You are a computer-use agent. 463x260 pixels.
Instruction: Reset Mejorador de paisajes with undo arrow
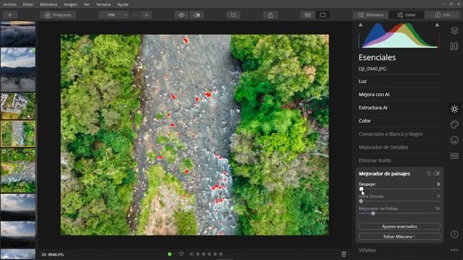coord(429,173)
